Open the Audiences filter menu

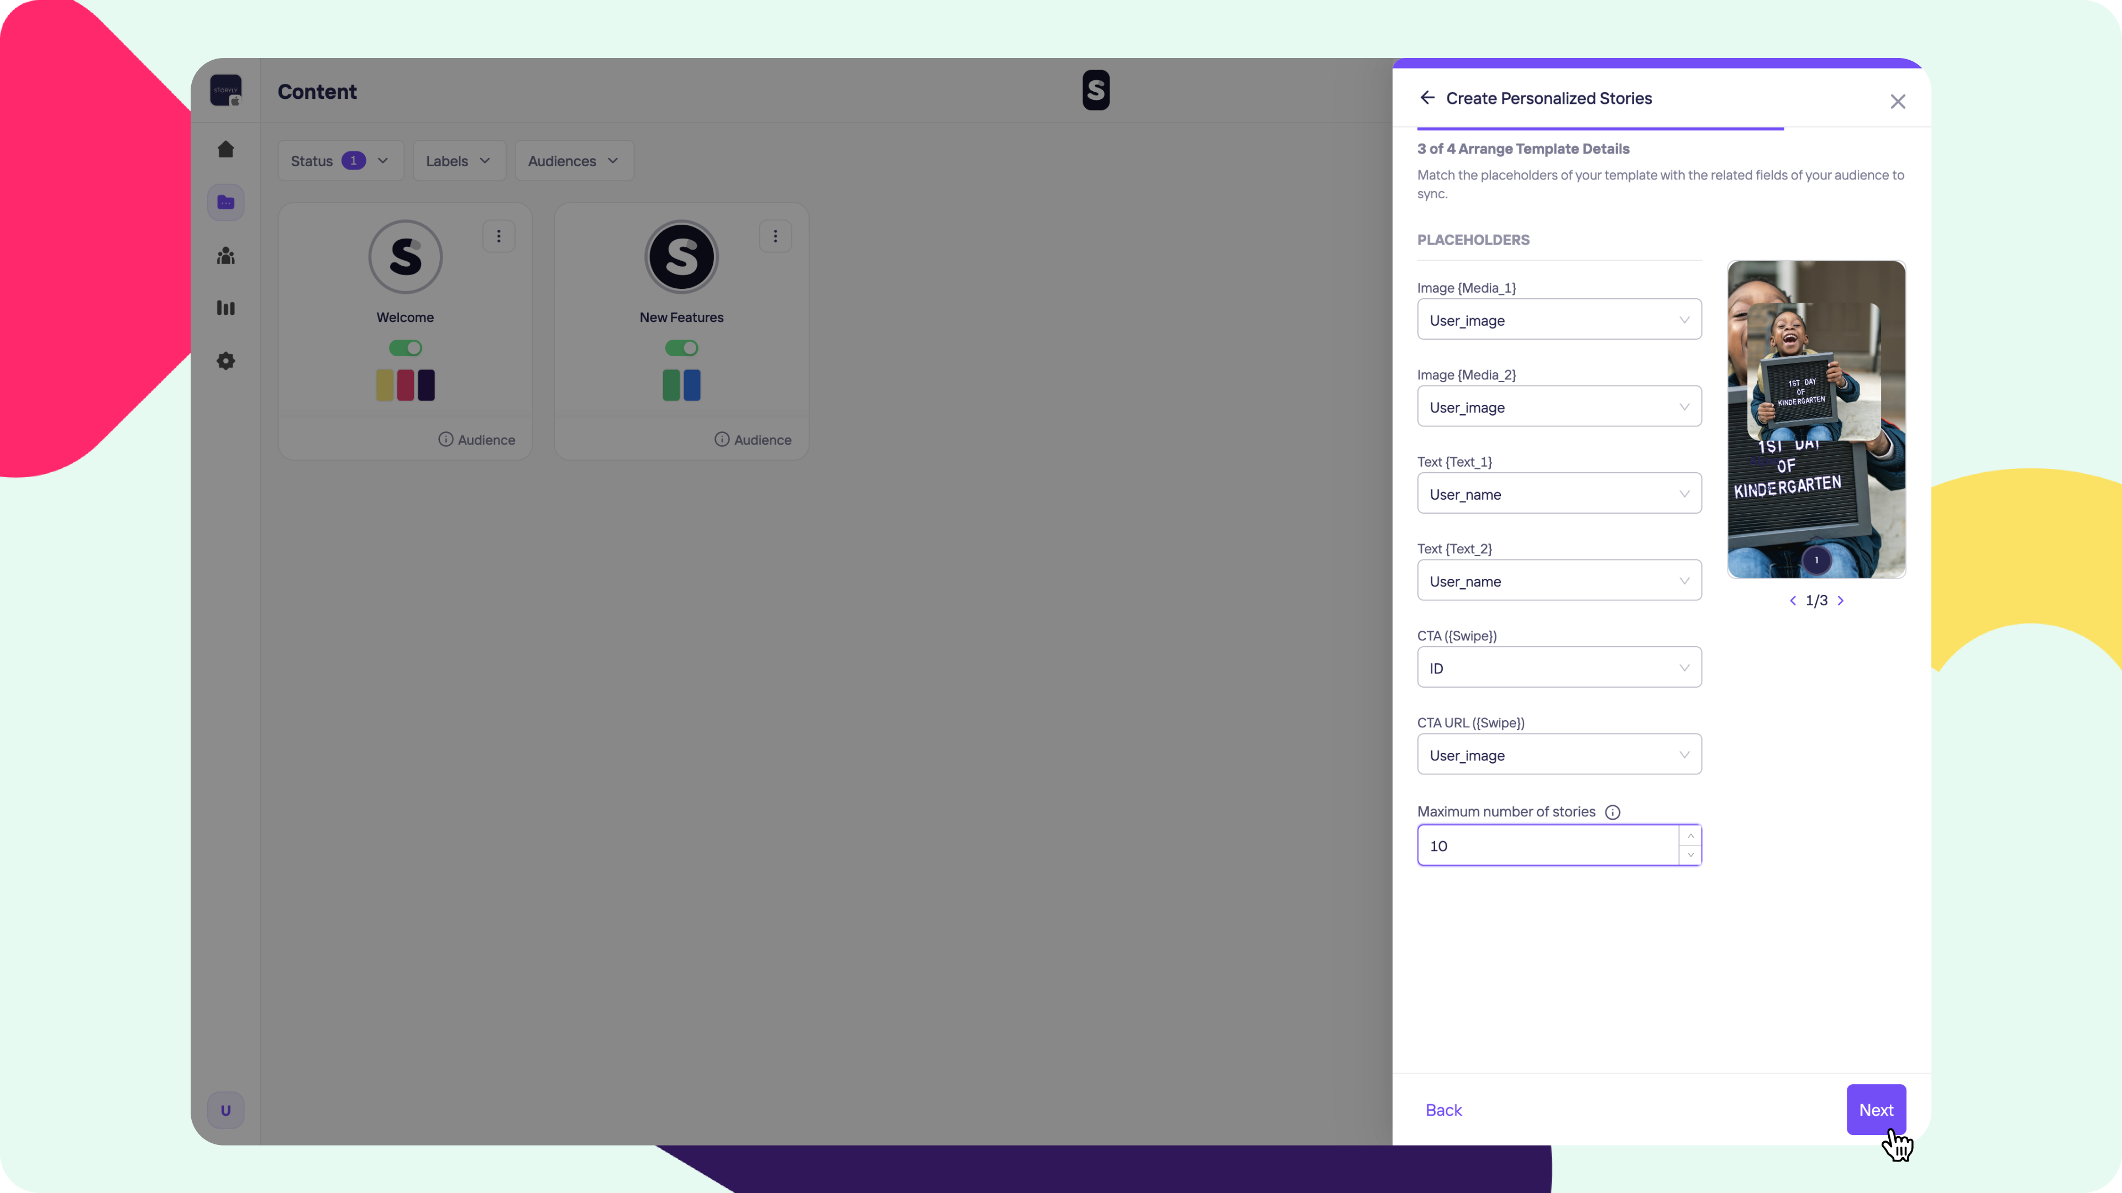[574, 161]
